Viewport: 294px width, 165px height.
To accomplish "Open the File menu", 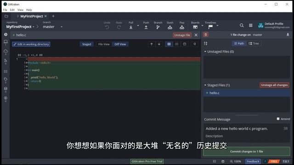I will coord(5,10).
